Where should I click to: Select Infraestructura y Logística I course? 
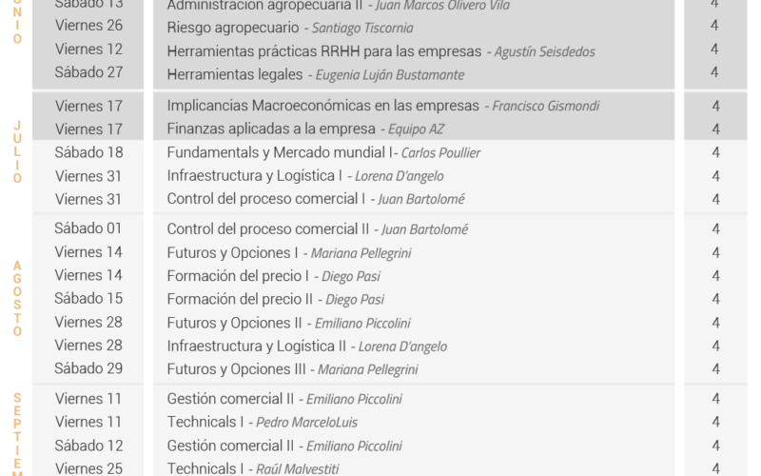[304, 176]
